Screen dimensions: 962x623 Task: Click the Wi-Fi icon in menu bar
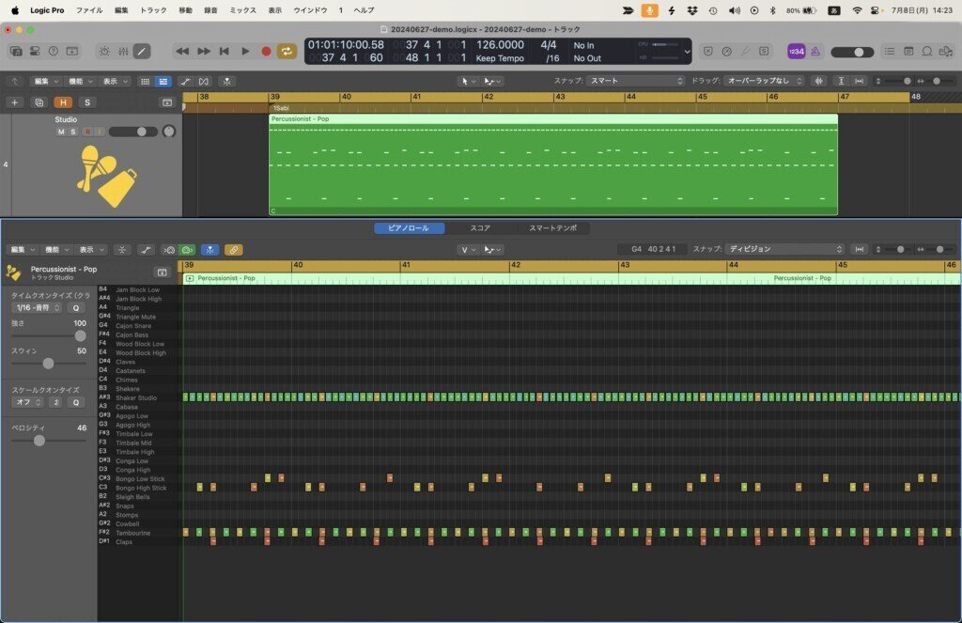tap(857, 10)
